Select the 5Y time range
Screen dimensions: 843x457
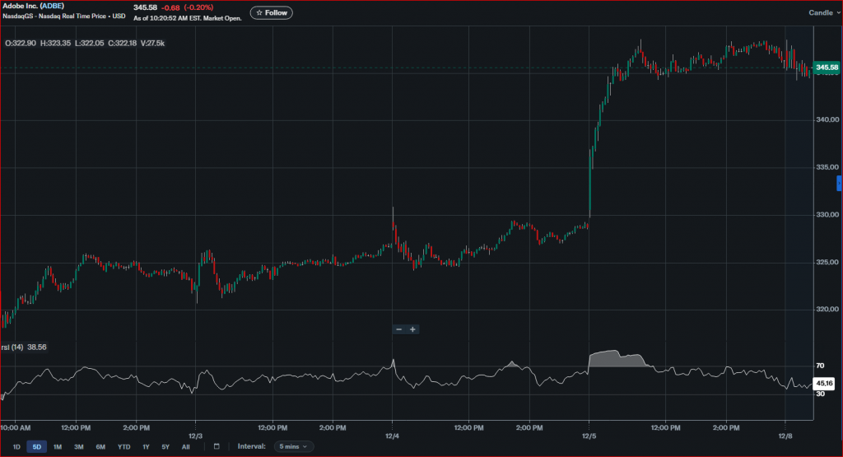click(165, 446)
